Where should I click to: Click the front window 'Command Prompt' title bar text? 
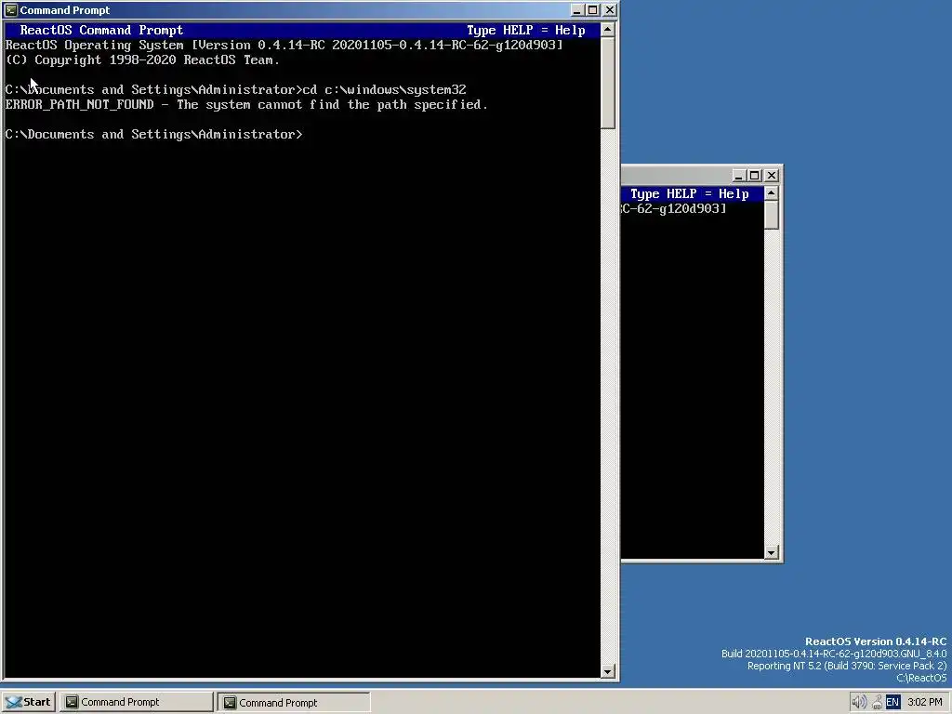tap(65, 10)
